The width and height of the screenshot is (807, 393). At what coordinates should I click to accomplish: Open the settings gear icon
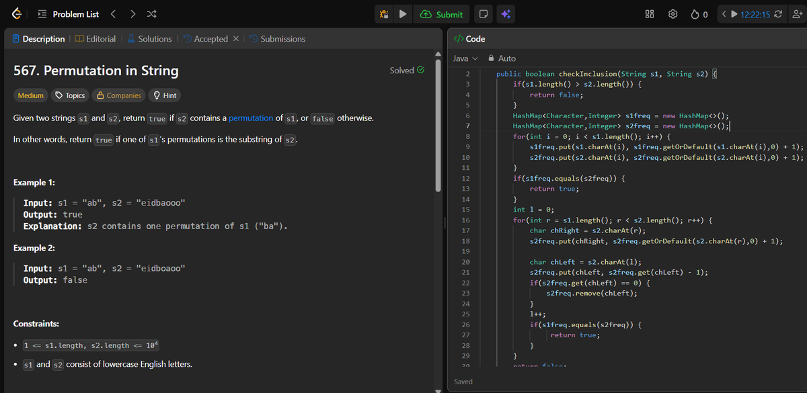(x=672, y=14)
